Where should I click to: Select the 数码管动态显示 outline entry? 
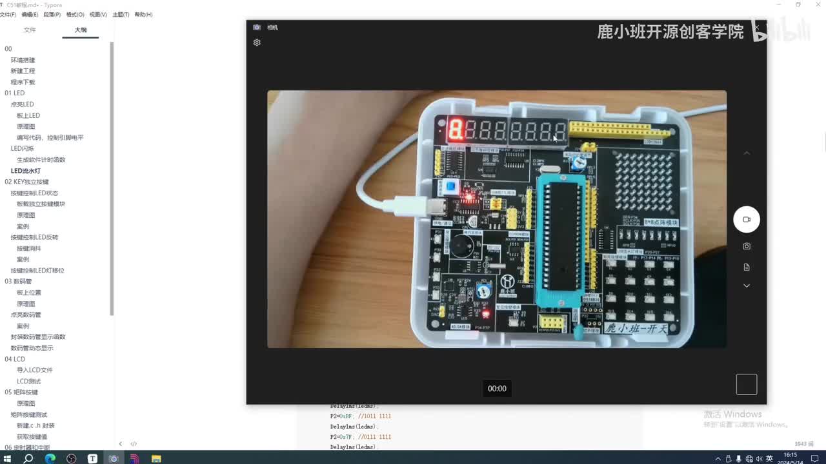32,347
